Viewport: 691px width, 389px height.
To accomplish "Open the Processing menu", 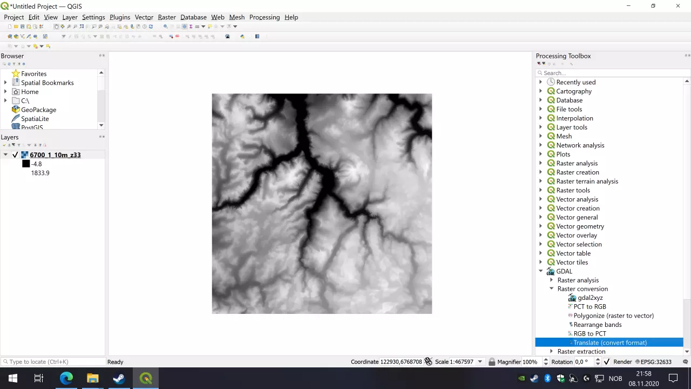I will pos(265,17).
